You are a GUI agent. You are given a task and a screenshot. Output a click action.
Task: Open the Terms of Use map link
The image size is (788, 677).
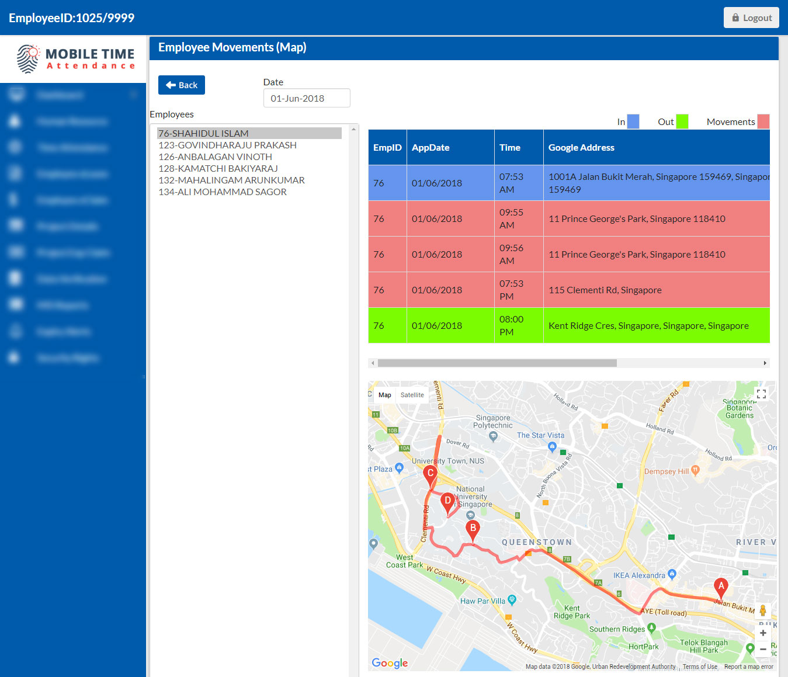tap(699, 666)
